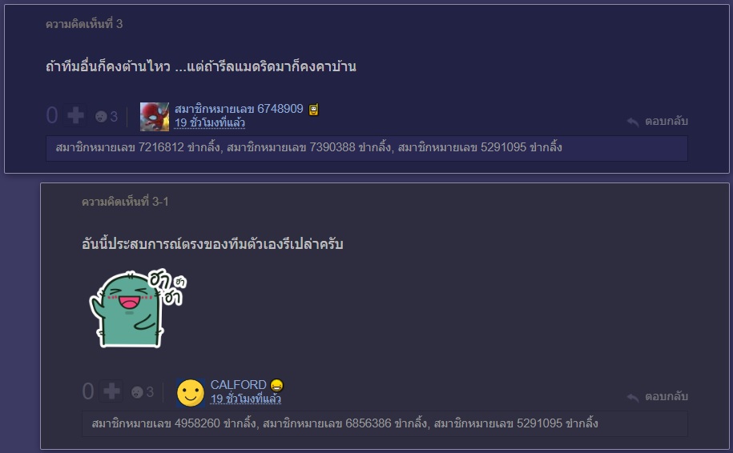Open the CALFORD username link
Viewport: 733px width, 453px height.
click(238, 384)
